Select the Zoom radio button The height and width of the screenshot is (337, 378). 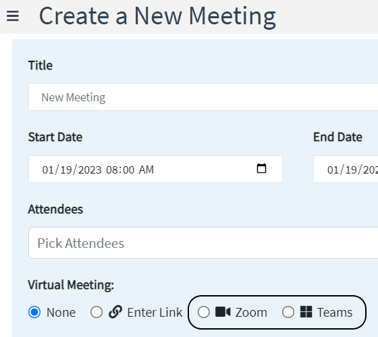pyautogui.click(x=203, y=312)
